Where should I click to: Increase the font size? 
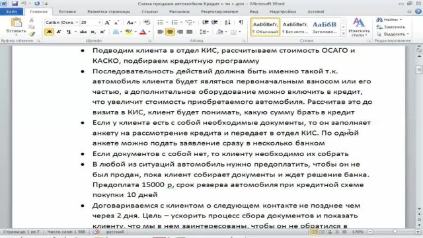[x=107, y=22]
